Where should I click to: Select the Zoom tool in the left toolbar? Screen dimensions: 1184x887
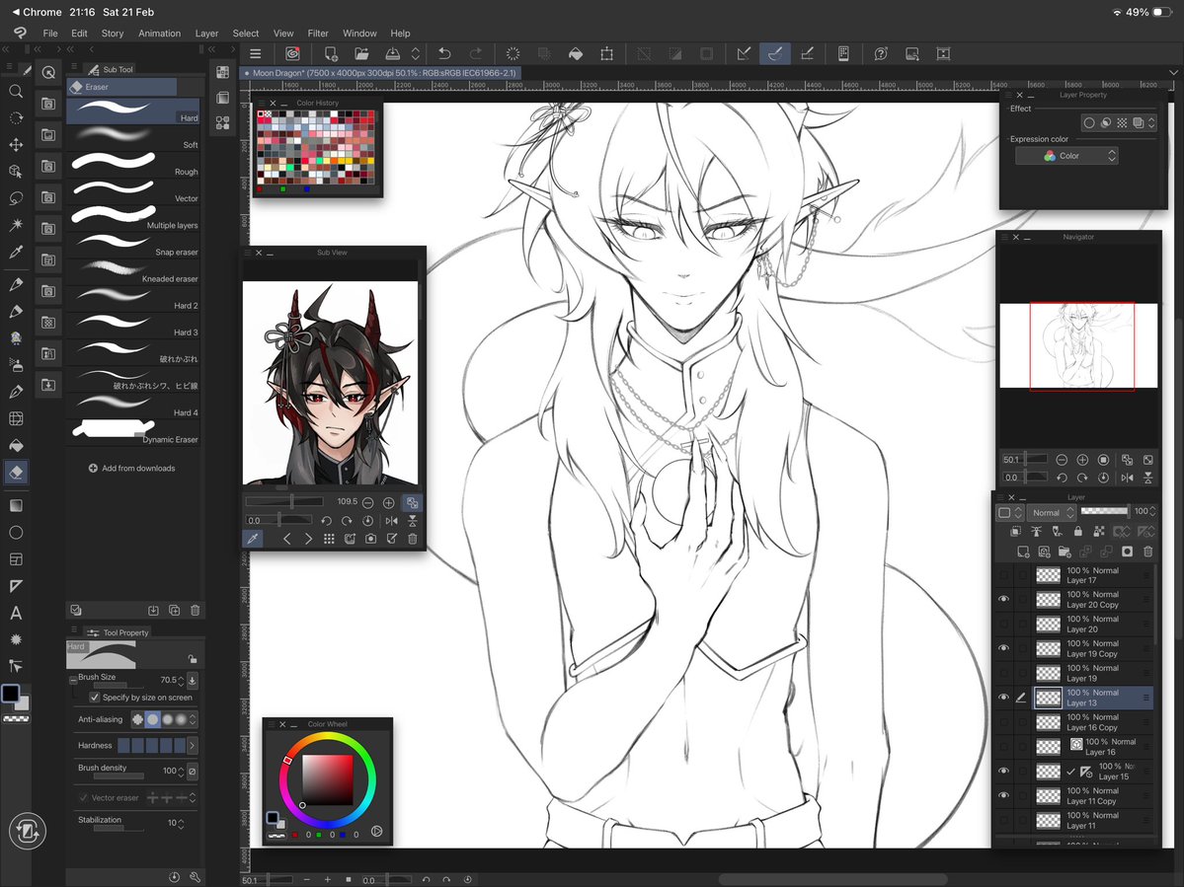point(16,92)
